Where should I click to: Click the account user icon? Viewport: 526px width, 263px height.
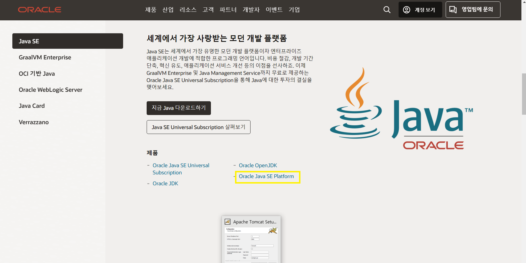click(x=406, y=10)
